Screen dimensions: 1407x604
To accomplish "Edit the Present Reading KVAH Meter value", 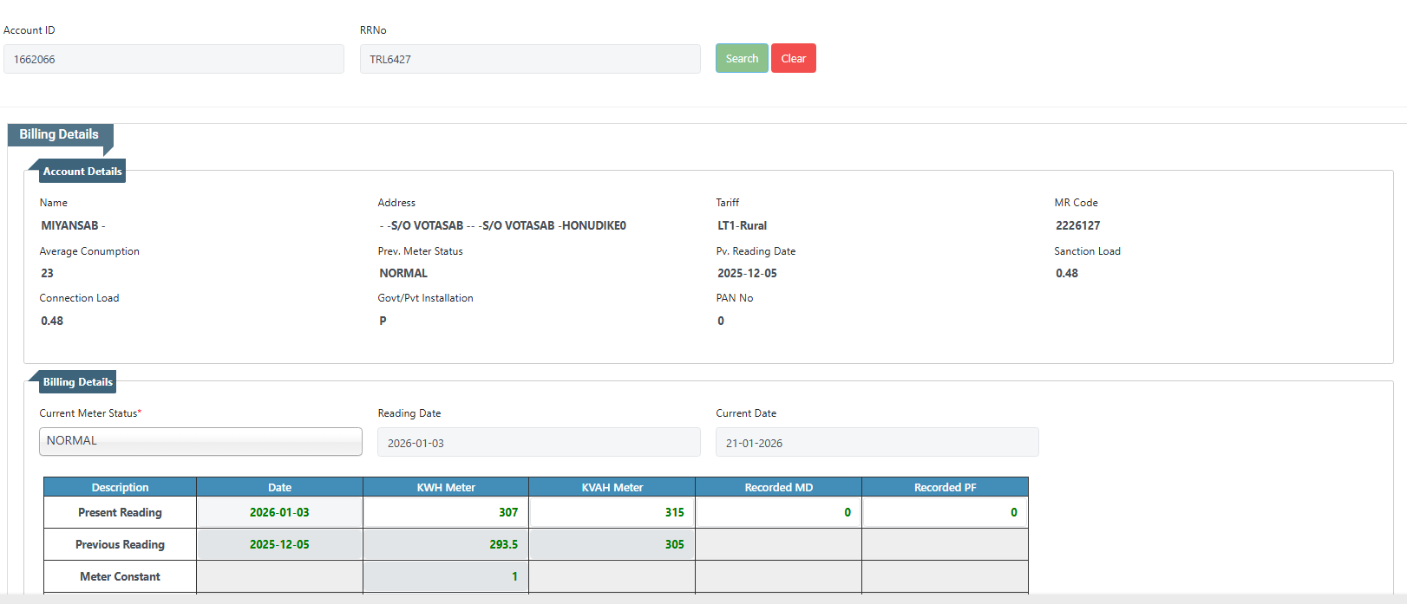I will pos(612,512).
